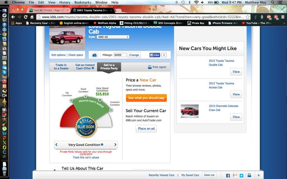Screen dimensions: 287x179
Task: Select the Get an Instant Cash Offer tab
Action: (85, 67)
